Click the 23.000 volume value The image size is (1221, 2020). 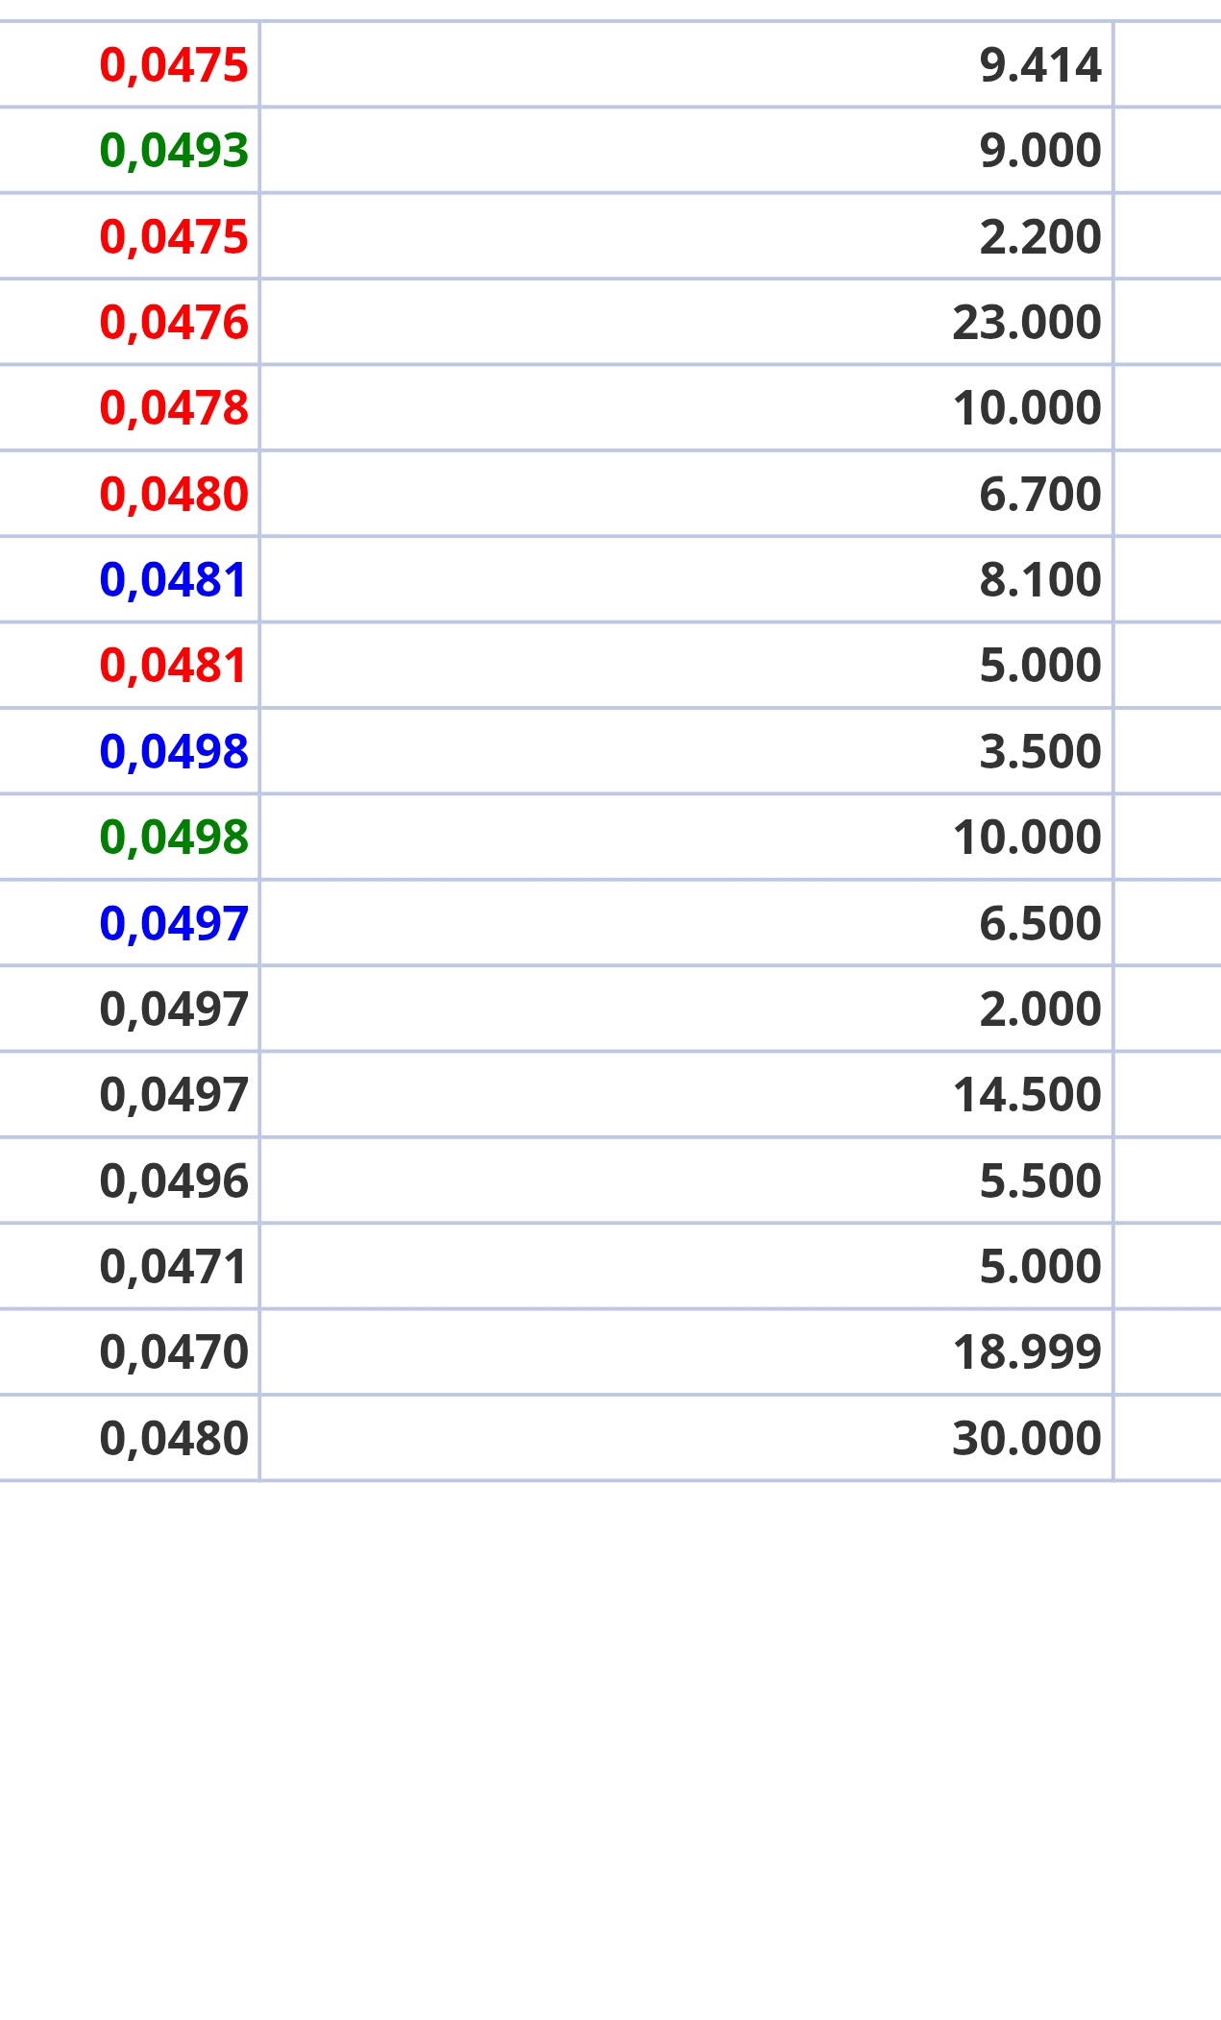pos(1027,322)
